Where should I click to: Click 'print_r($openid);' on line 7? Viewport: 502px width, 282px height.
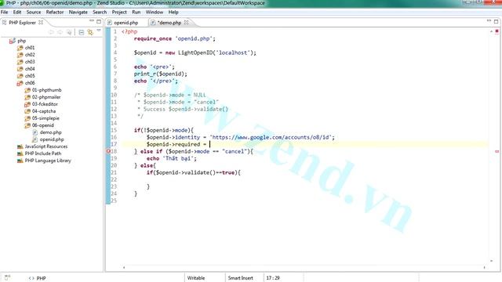160,74
